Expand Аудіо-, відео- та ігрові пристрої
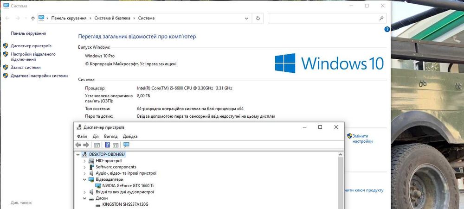The image size is (464, 209). [84, 173]
